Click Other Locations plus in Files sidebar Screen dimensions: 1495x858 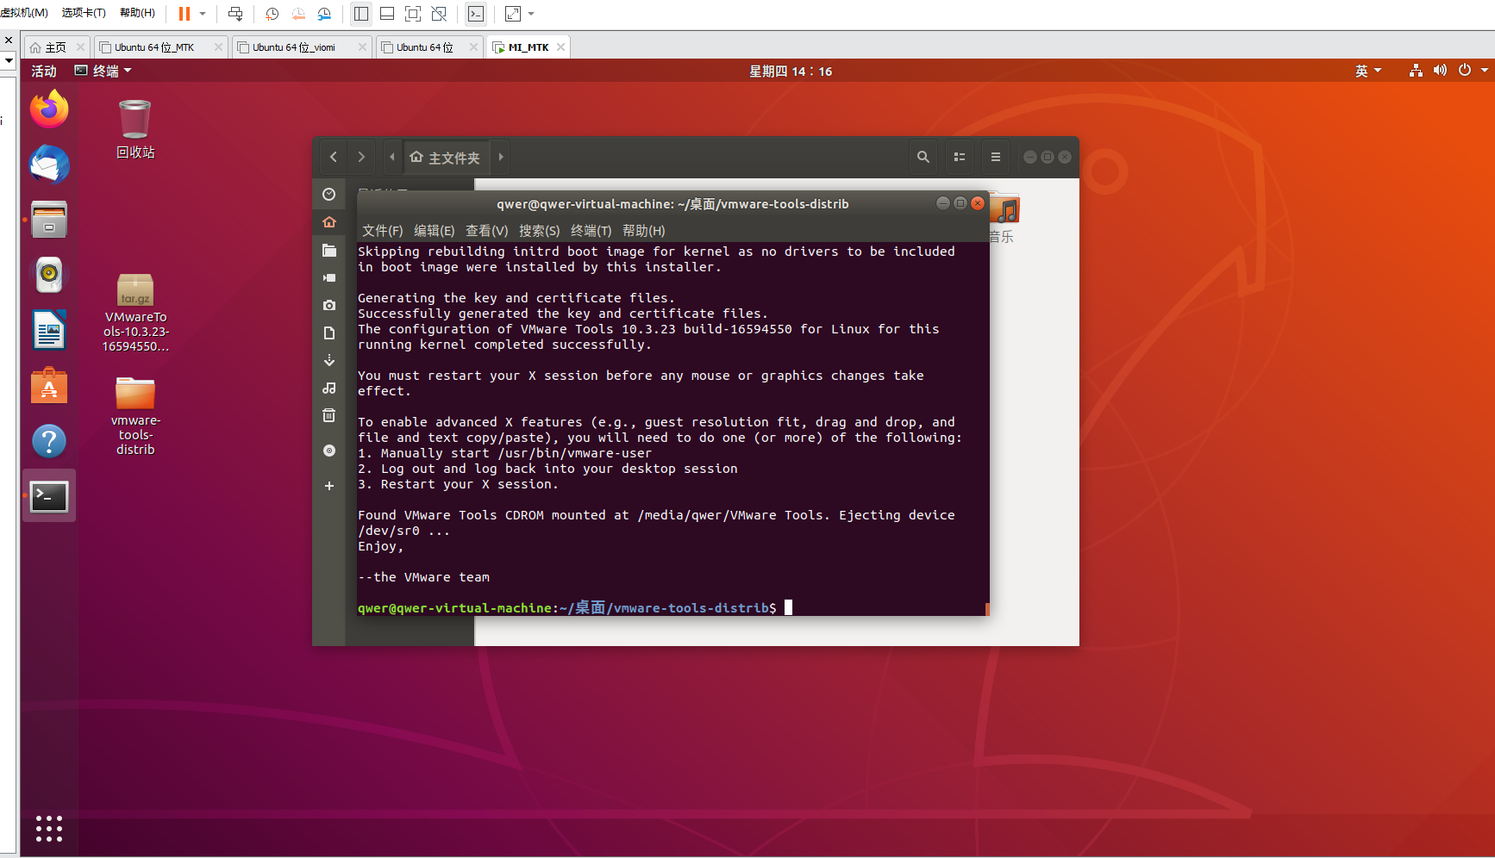(x=328, y=486)
